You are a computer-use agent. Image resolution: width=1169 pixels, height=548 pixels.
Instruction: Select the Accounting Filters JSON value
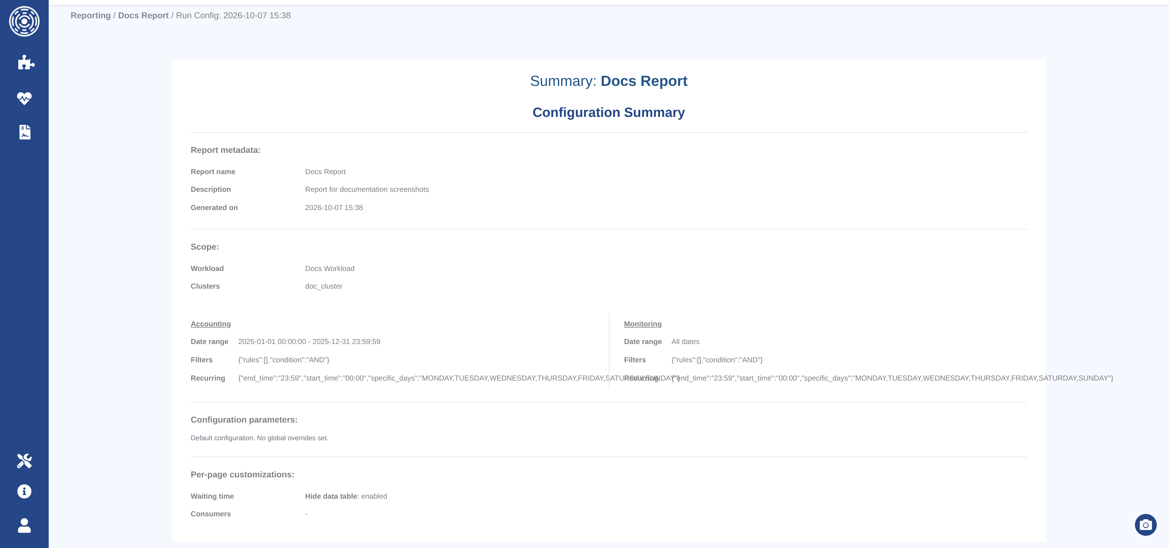click(284, 360)
